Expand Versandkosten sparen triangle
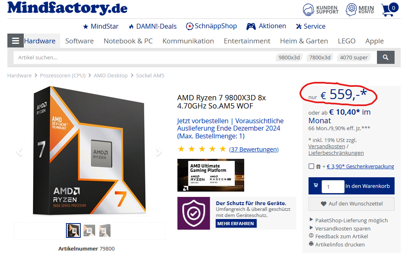The image size is (404, 253). pyautogui.click(x=311, y=228)
